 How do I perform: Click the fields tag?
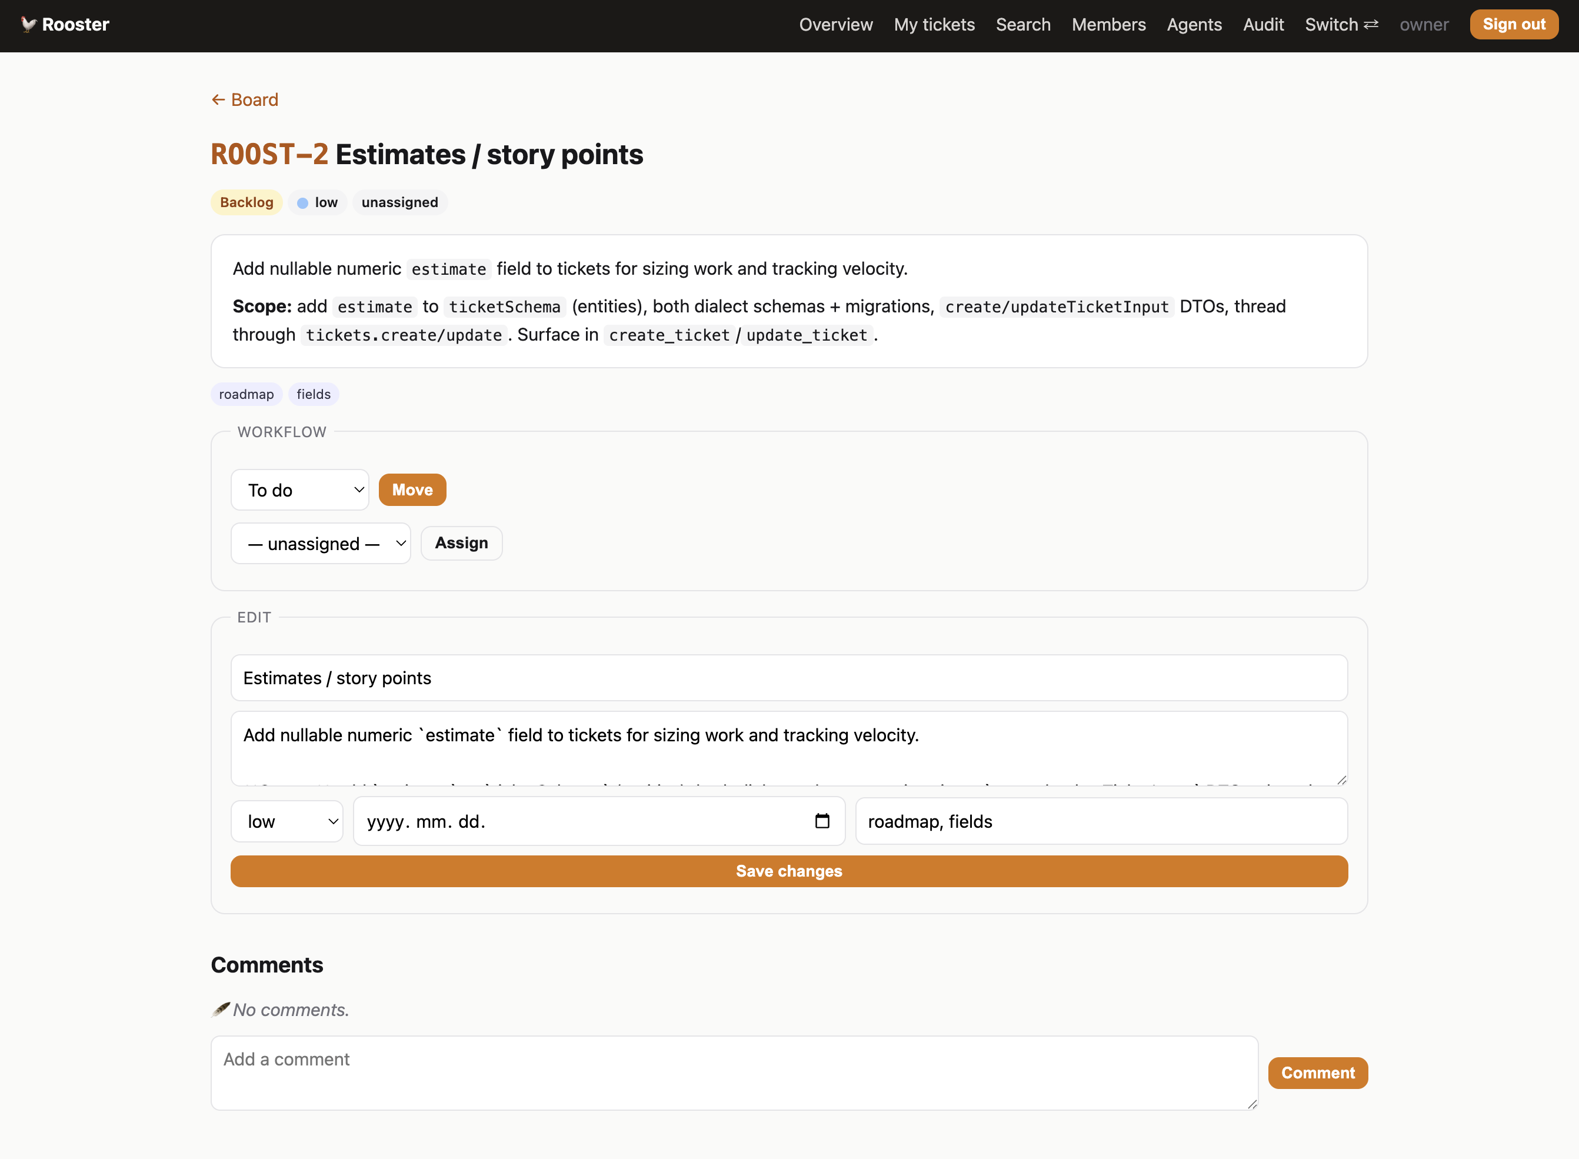[x=314, y=394]
